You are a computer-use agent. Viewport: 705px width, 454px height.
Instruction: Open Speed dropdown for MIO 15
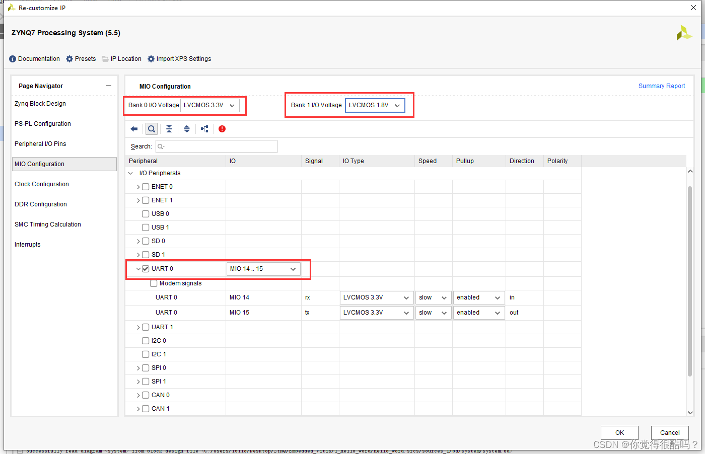[434, 313]
